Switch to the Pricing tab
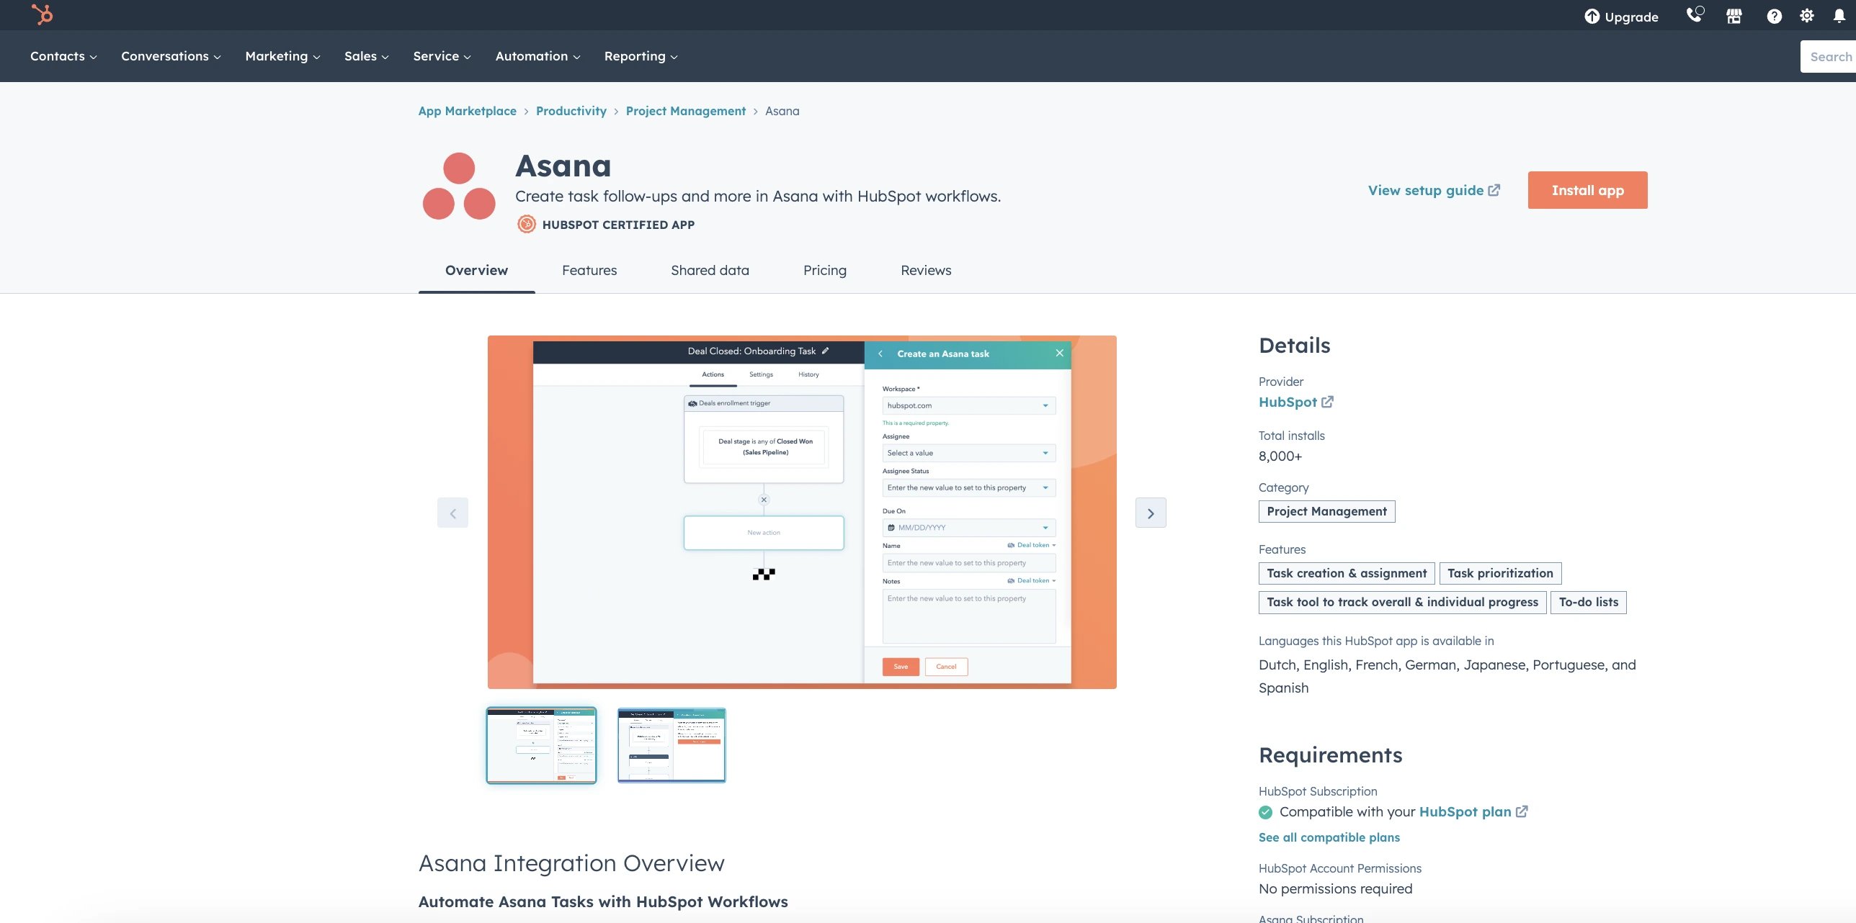The image size is (1856, 923). [824, 270]
